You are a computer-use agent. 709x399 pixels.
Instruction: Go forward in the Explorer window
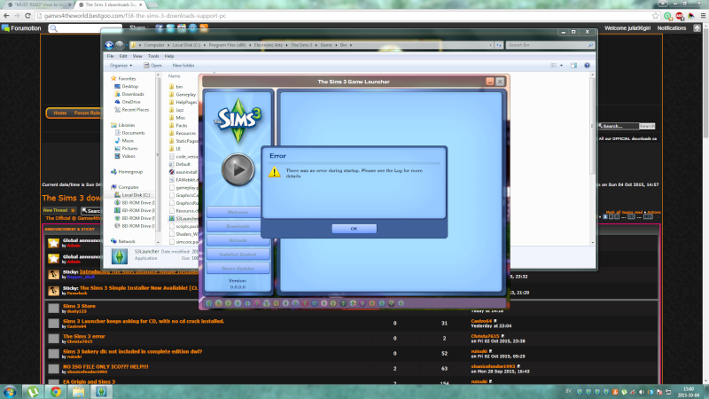point(119,45)
